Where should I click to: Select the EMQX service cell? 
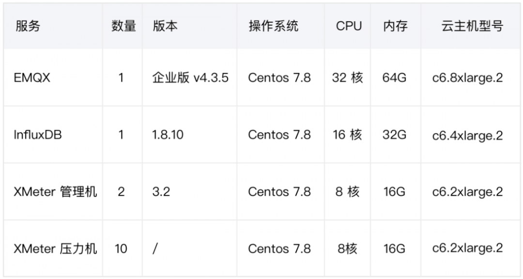click(32, 77)
